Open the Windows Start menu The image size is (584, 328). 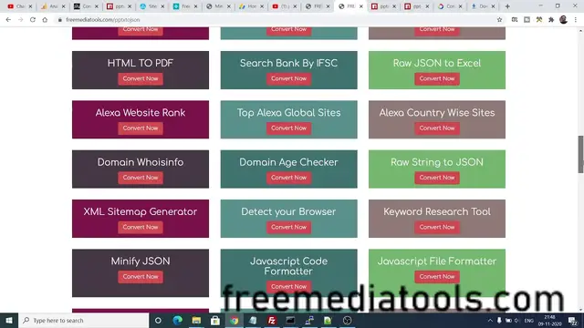point(9,320)
